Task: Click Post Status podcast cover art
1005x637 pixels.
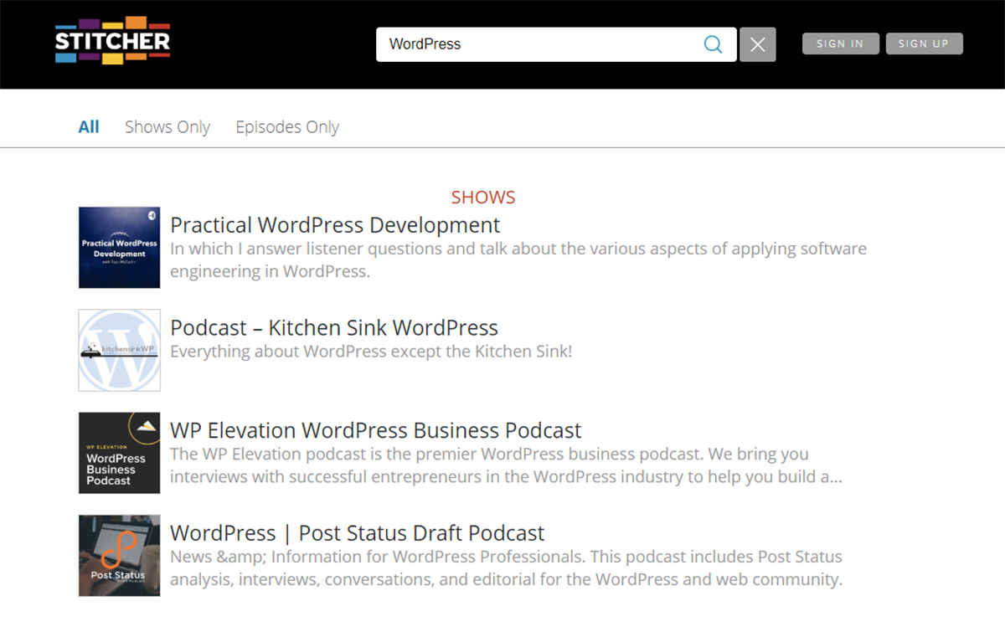Action: tap(120, 556)
